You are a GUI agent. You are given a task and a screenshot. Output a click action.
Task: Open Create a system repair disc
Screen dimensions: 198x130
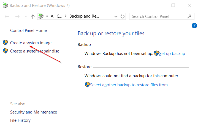34,51
